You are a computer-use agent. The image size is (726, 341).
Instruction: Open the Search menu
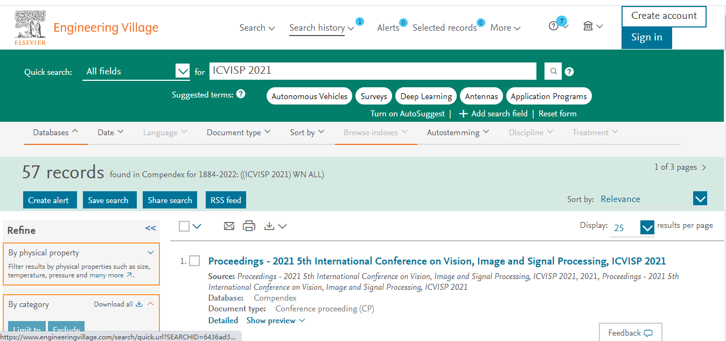click(257, 28)
